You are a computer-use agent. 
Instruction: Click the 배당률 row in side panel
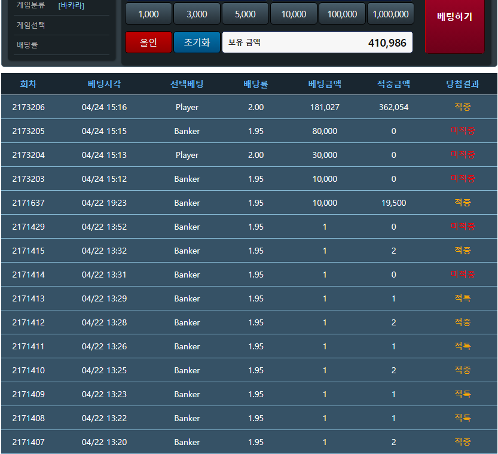(x=62, y=45)
